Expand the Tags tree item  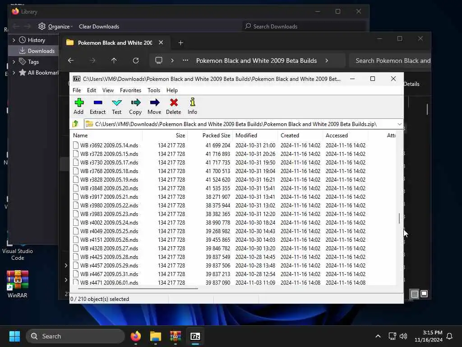14,61
